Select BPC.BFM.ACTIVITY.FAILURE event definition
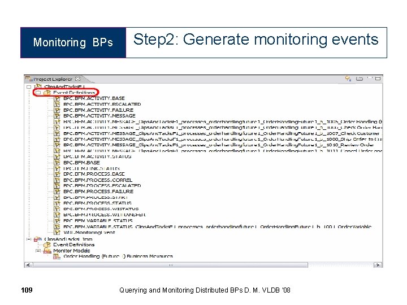This screenshot has width=407, height=305. point(98,110)
